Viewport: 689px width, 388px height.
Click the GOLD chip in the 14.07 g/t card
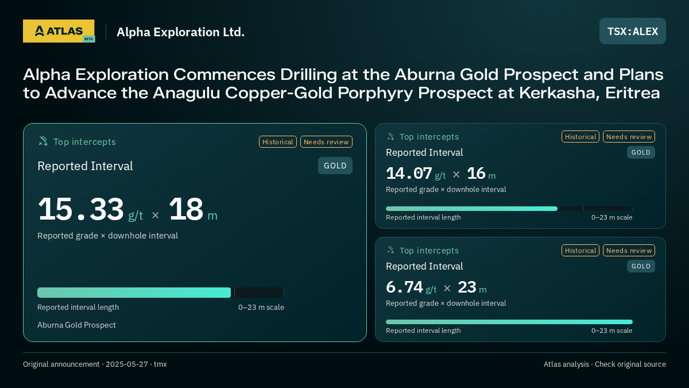click(x=641, y=152)
